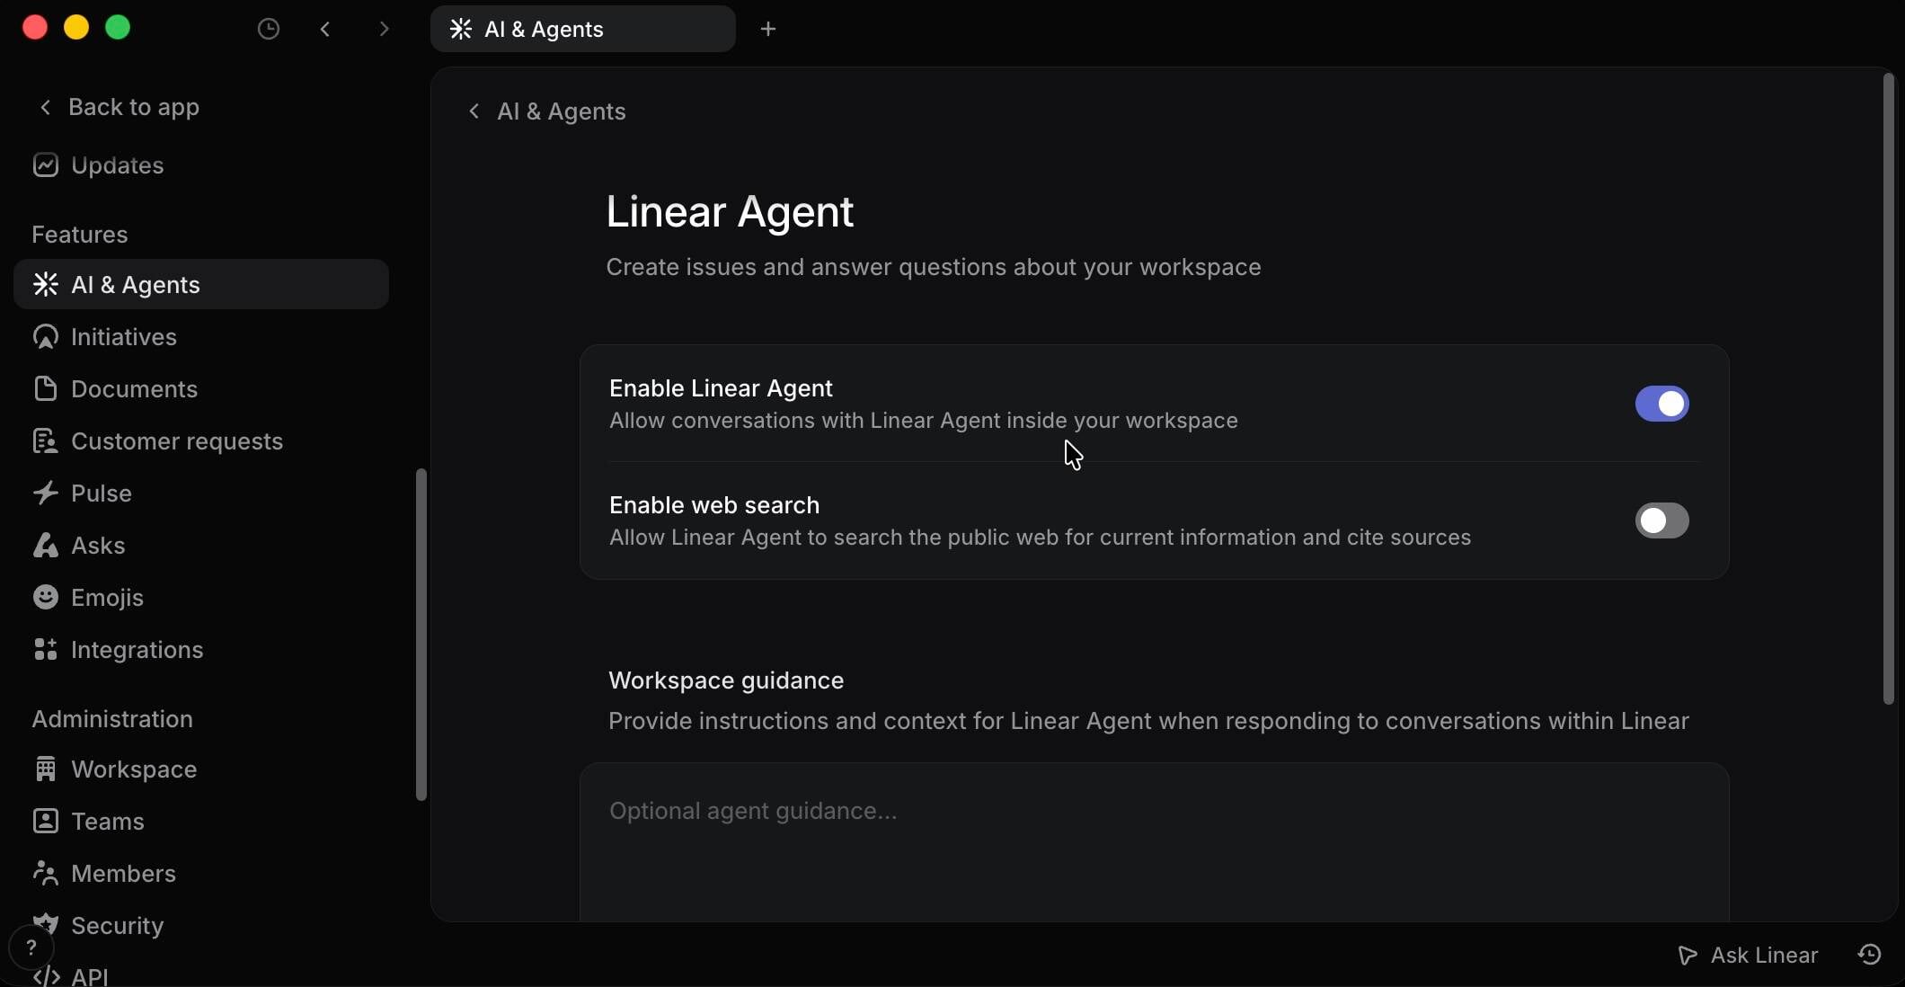Open a new tab with plus icon
The image size is (1905, 987).
click(x=767, y=29)
